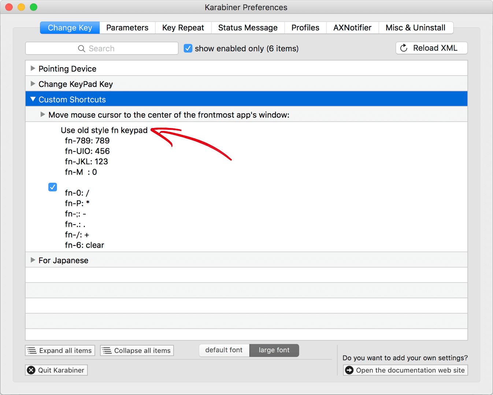Expand the For Japanese section
Screen dimensions: 493x395
coord(33,260)
